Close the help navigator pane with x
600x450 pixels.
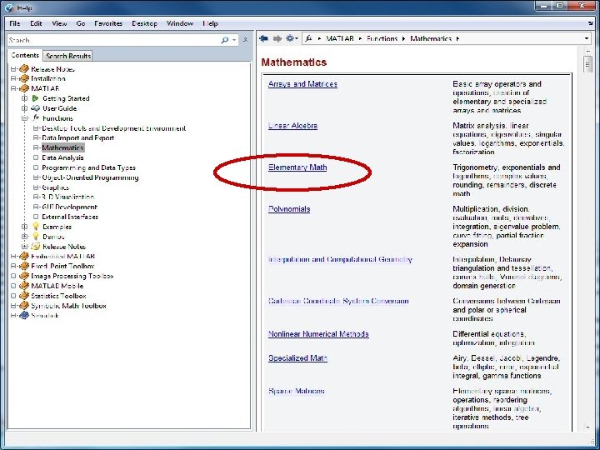(245, 40)
